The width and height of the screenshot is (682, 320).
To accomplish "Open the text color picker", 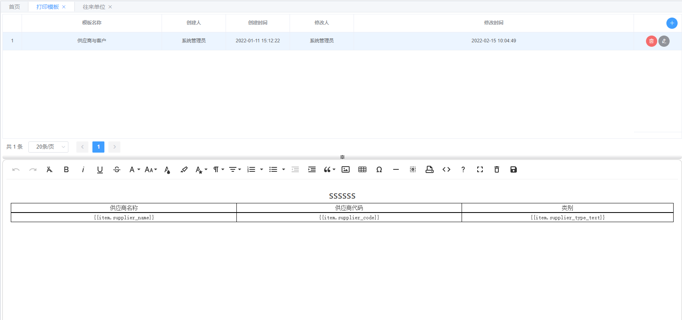I will tap(167, 170).
